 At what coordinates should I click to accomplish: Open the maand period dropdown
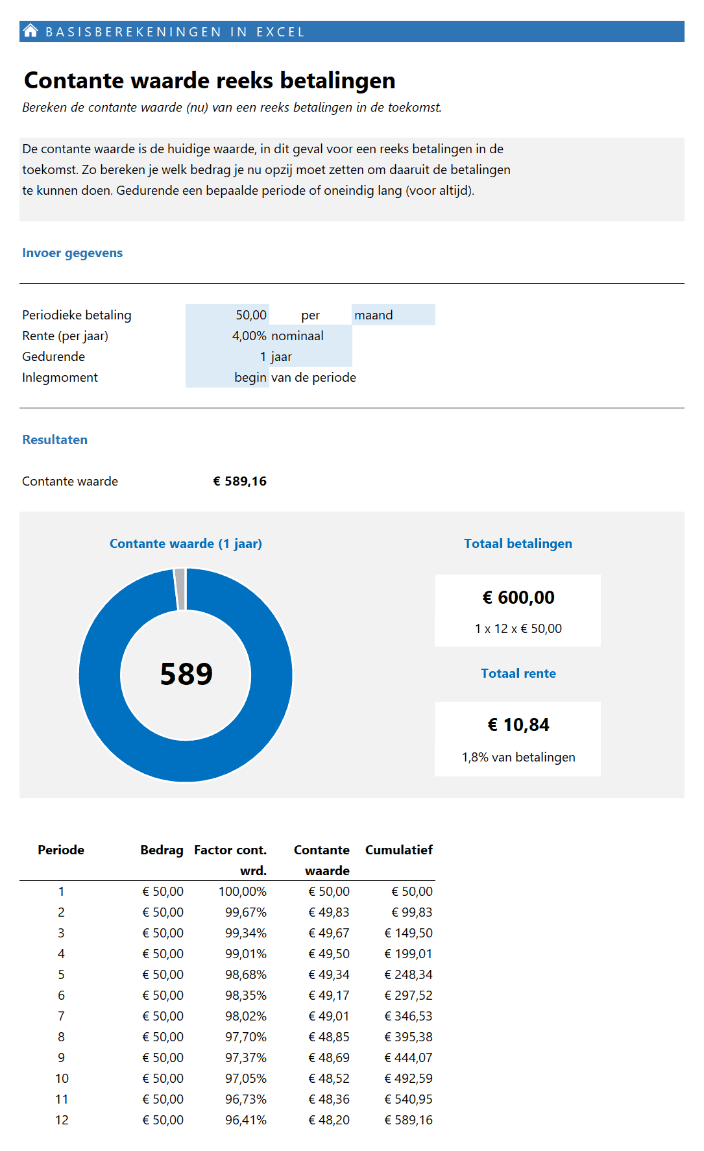coord(393,315)
